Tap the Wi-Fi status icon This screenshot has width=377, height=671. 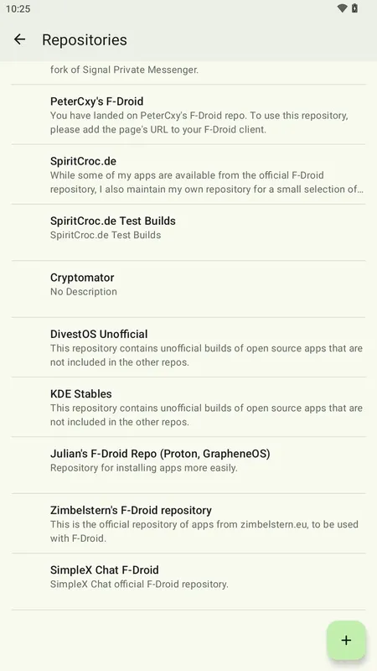click(342, 8)
